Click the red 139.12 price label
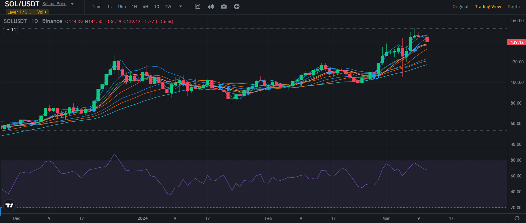The image size is (526, 223). pyautogui.click(x=517, y=42)
